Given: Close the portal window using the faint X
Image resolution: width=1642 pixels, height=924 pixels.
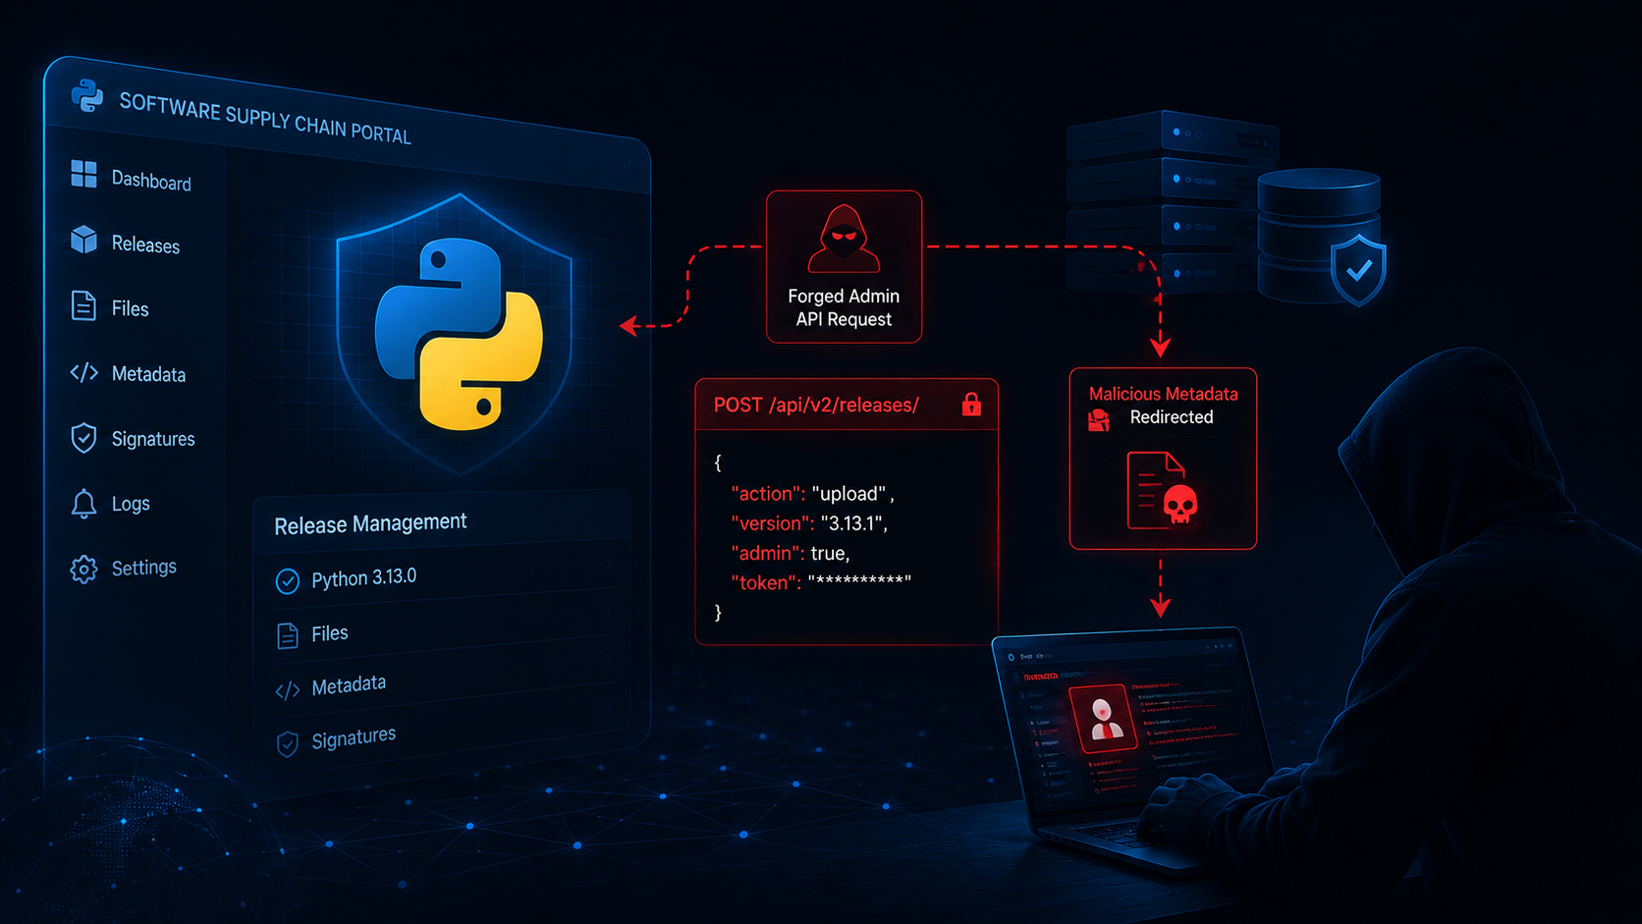Looking at the screenshot, I should [x=627, y=165].
